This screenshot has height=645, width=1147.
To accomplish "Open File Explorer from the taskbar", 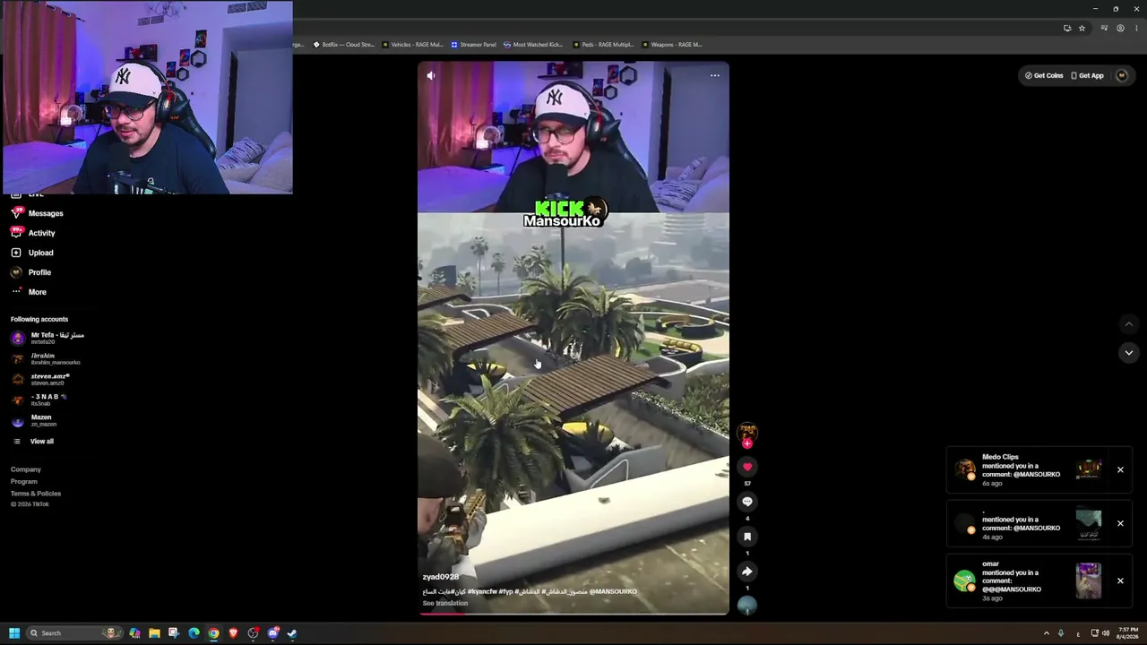I will click(x=154, y=633).
